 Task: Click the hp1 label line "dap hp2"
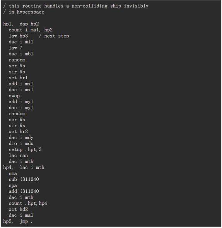(x=21, y=24)
